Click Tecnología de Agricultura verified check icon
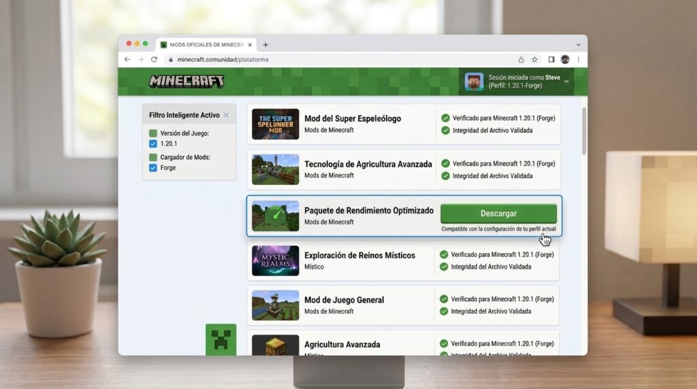Image resolution: width=697 pixels, height=389 pixels. coord(445,163)
